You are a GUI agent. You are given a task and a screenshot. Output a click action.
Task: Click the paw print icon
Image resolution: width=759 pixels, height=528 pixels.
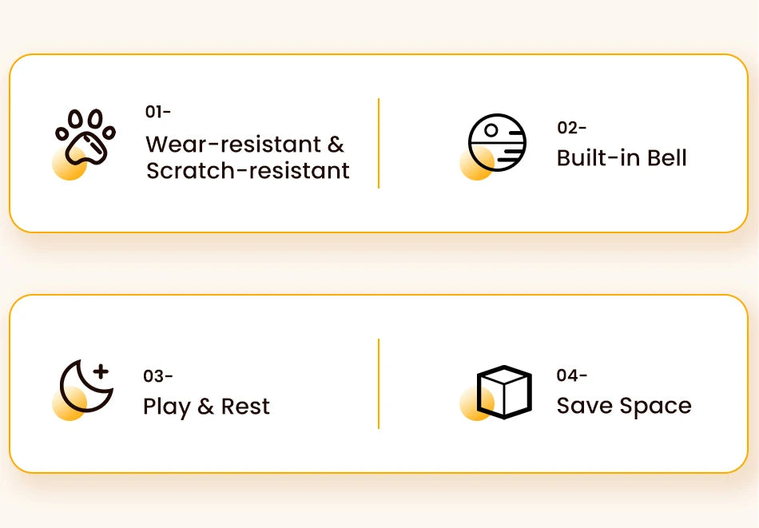coord(85,137)
